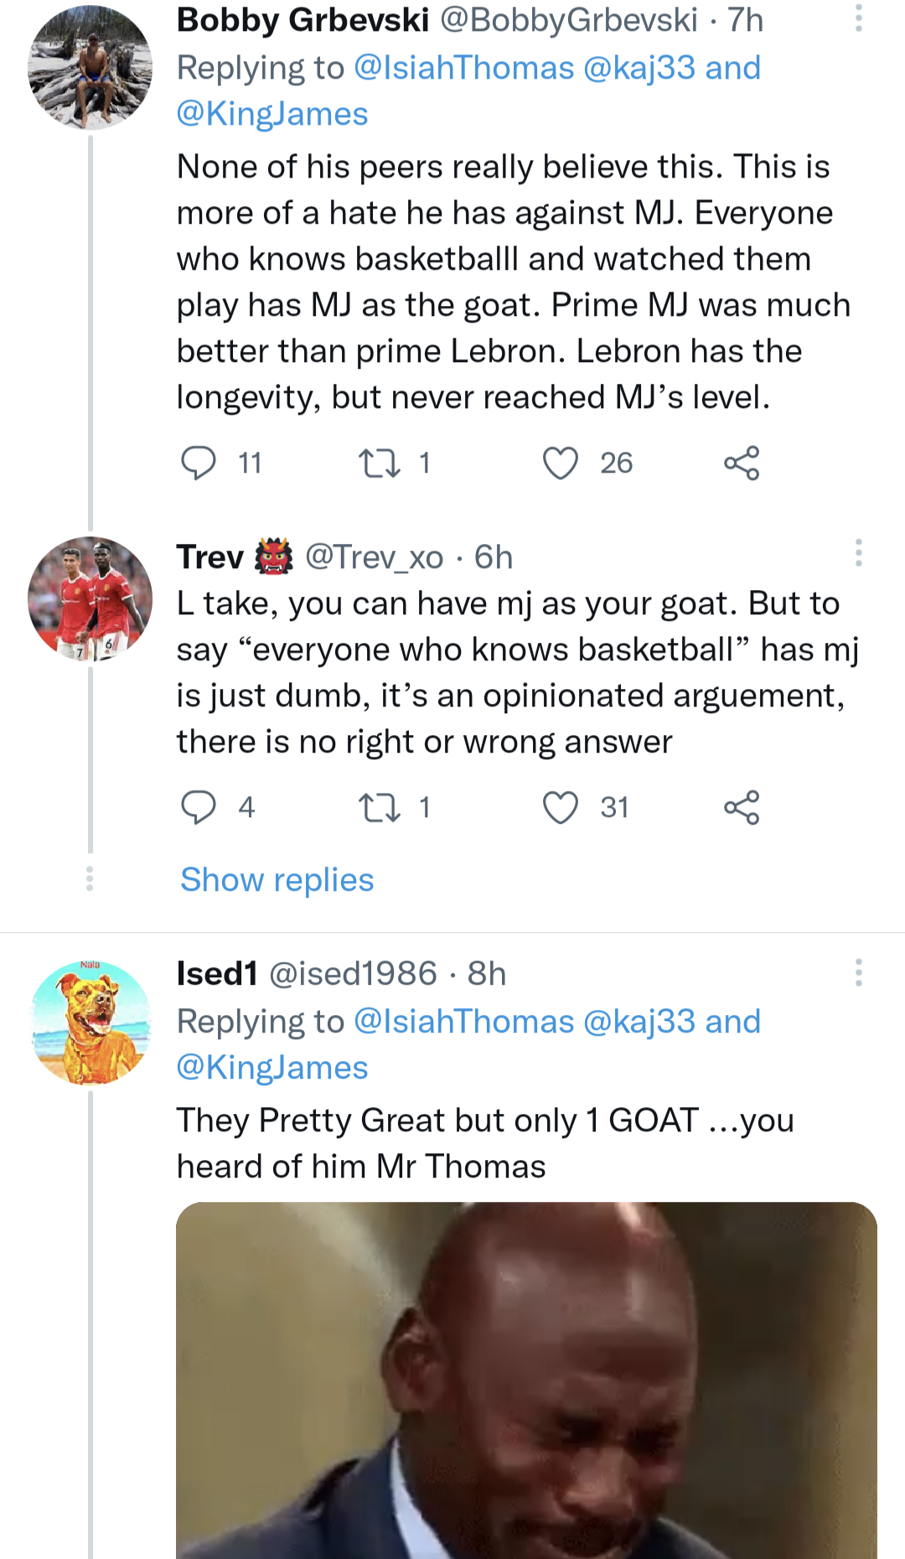905x1559 pixels.
Task: Open the thread options dots beside Show replies
Action: (x=90, y=880)
